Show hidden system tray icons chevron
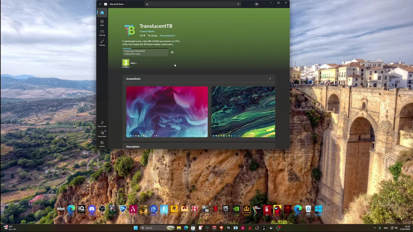Viewport: 413px width, 232px height. click(375, 228)
